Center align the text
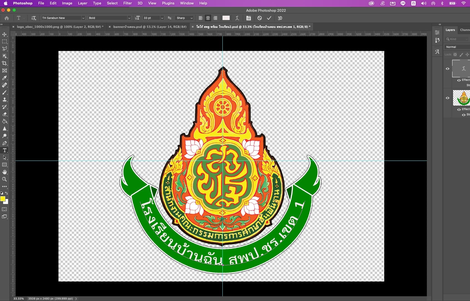Image resolution: width=470 pixels, height=301 pixels. (208, 18)
